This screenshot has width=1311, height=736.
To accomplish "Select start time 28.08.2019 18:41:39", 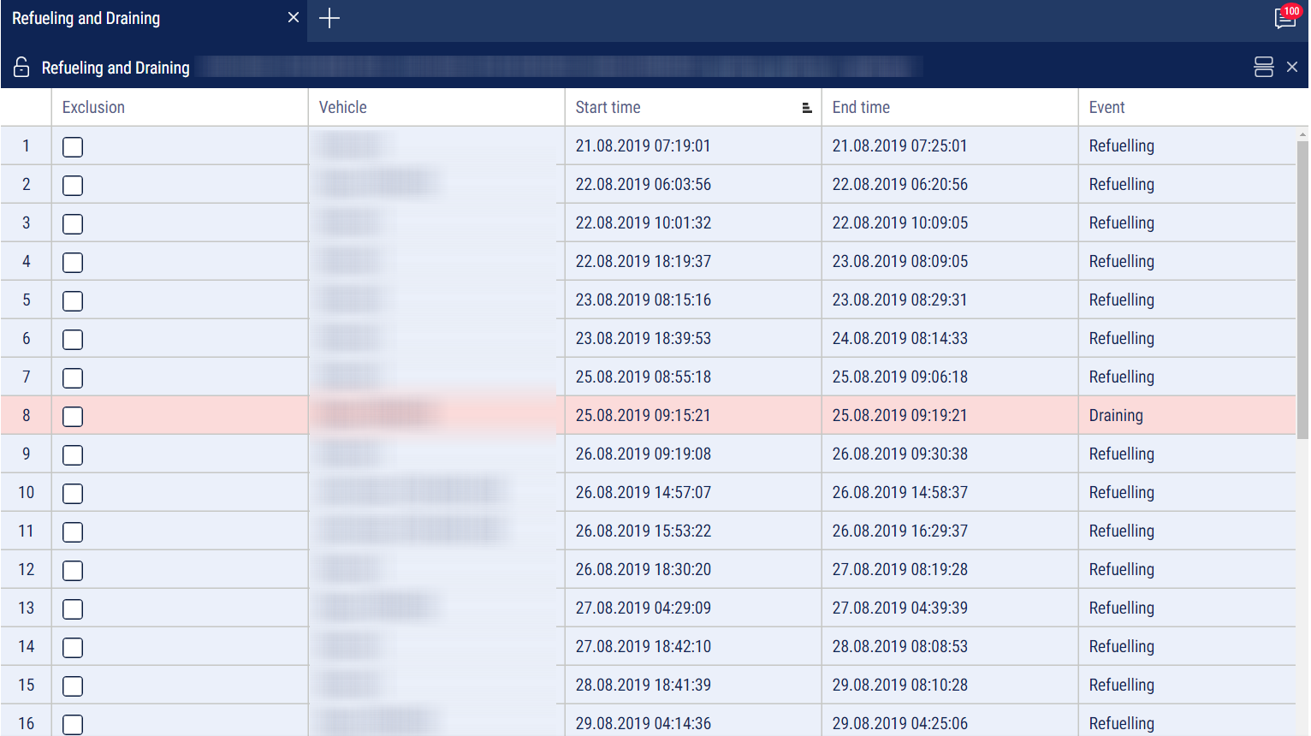I will click(643, 685).
